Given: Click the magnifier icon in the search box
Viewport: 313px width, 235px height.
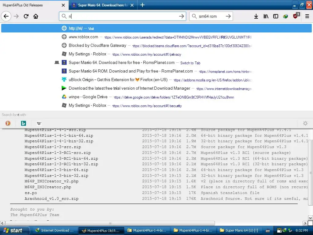Looking at the screenshot, I should click(x=194, y=16).
